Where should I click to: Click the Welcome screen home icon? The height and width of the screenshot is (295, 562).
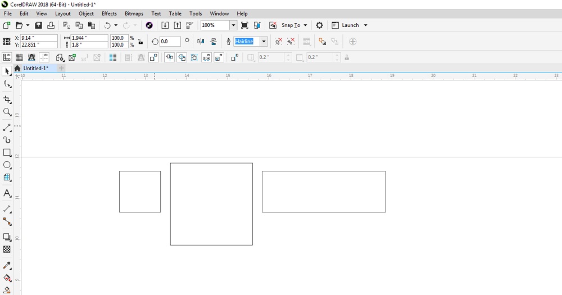(x=17, y=68)
